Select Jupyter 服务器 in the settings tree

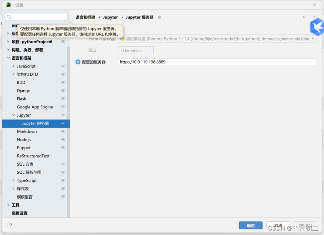coord(36,123)
